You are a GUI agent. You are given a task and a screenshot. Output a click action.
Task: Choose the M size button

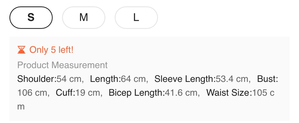[84, 18]
